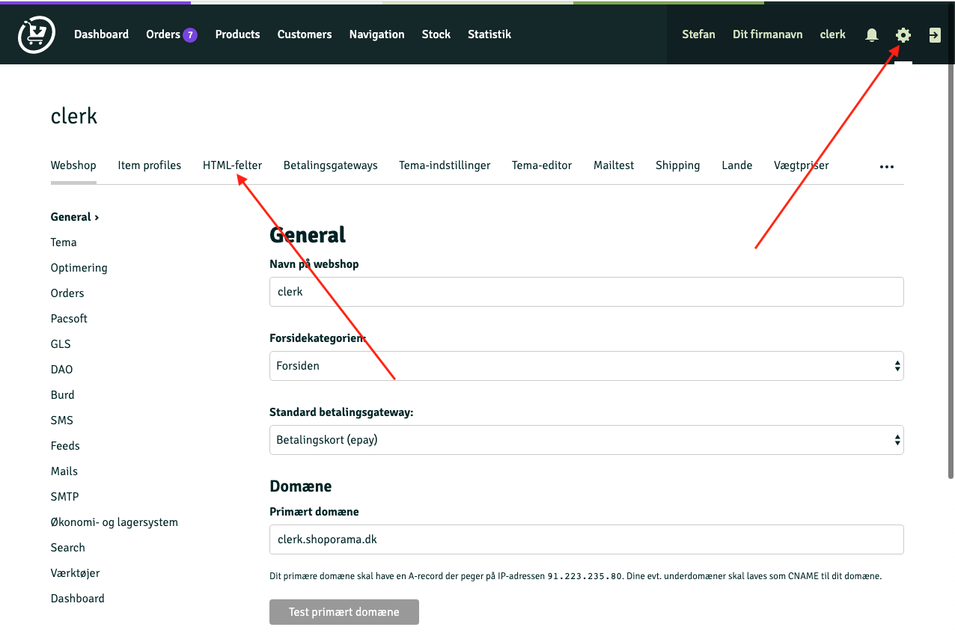Open notifications via the bell icon
955x633 pixels.
871,34
